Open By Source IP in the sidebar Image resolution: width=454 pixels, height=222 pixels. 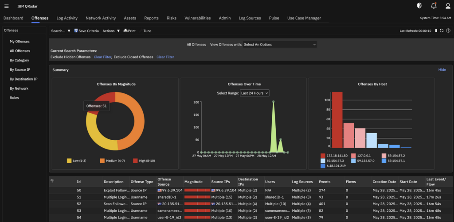tap(20, 69)
